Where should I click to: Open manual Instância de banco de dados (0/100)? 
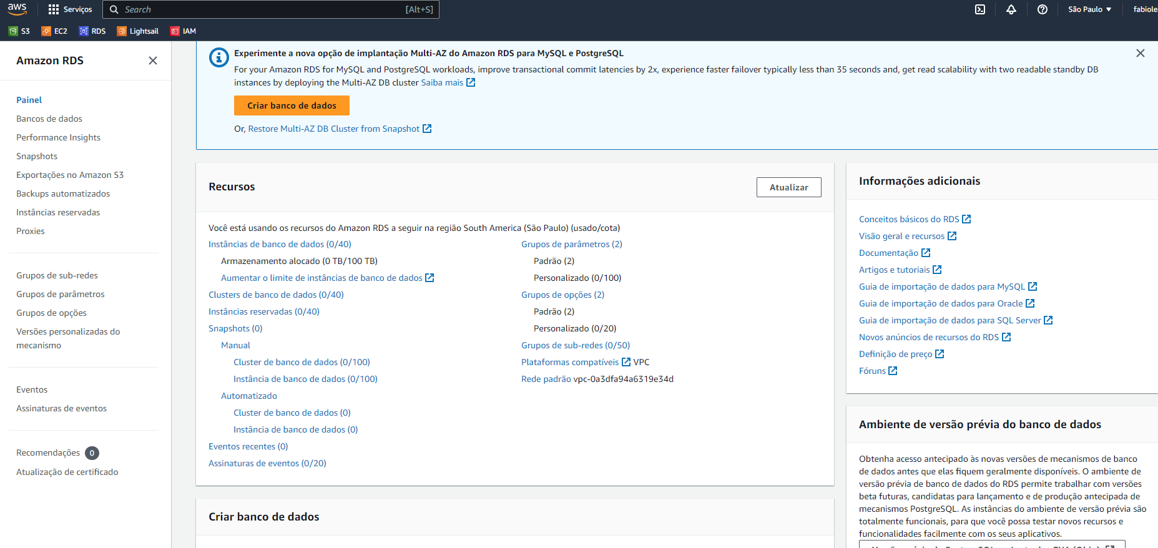[x=305, y=379]
